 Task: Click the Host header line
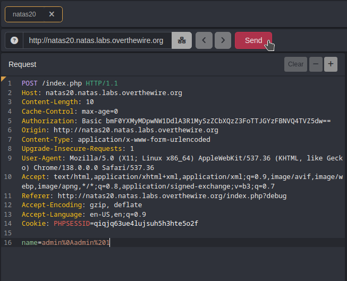[101, 92]
